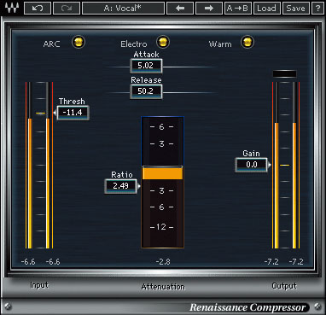The height and width of the screenshot is (315, 326).
Task: Click the output clip indicator box
Action: click(284, 74)
